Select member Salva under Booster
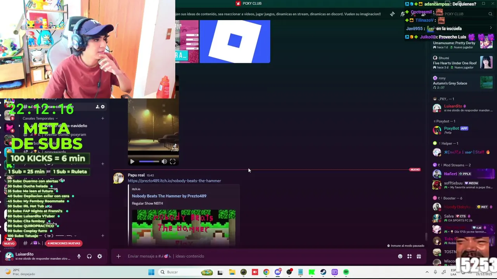The width and height of the screenshot is (497, 279). (462, 218)
